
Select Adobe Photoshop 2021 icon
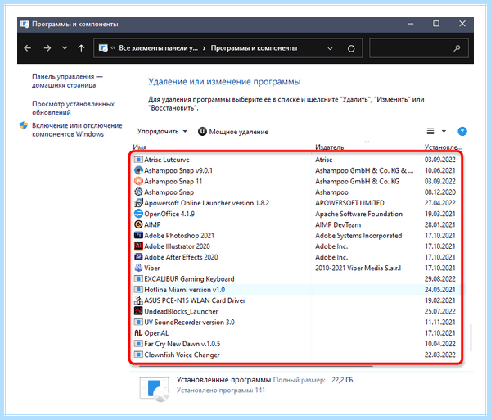coord(138,235)
